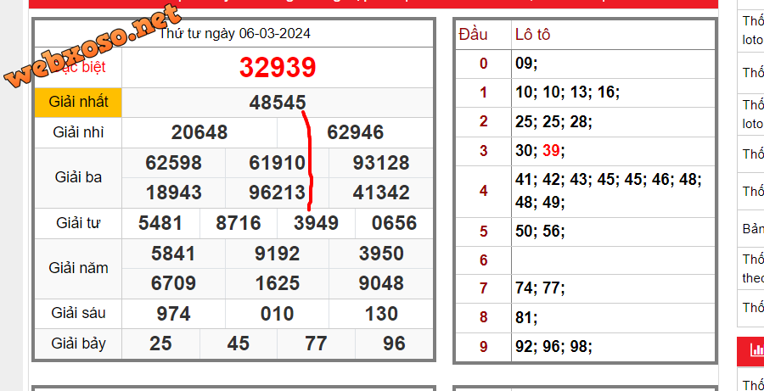Viewport: 764px width, 391px height.
Task: Click the special prize number 32939
Action: 278,67
